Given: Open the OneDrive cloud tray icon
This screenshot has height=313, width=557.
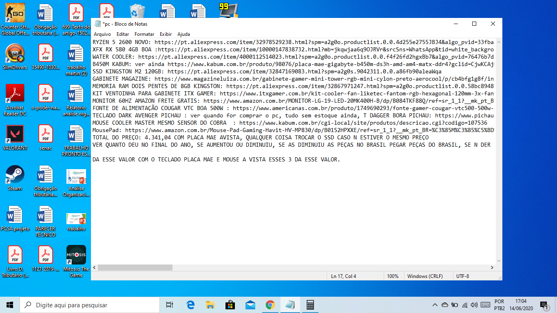Looking at the screenshot, I should pyautogui.click(x=444, y=305).
